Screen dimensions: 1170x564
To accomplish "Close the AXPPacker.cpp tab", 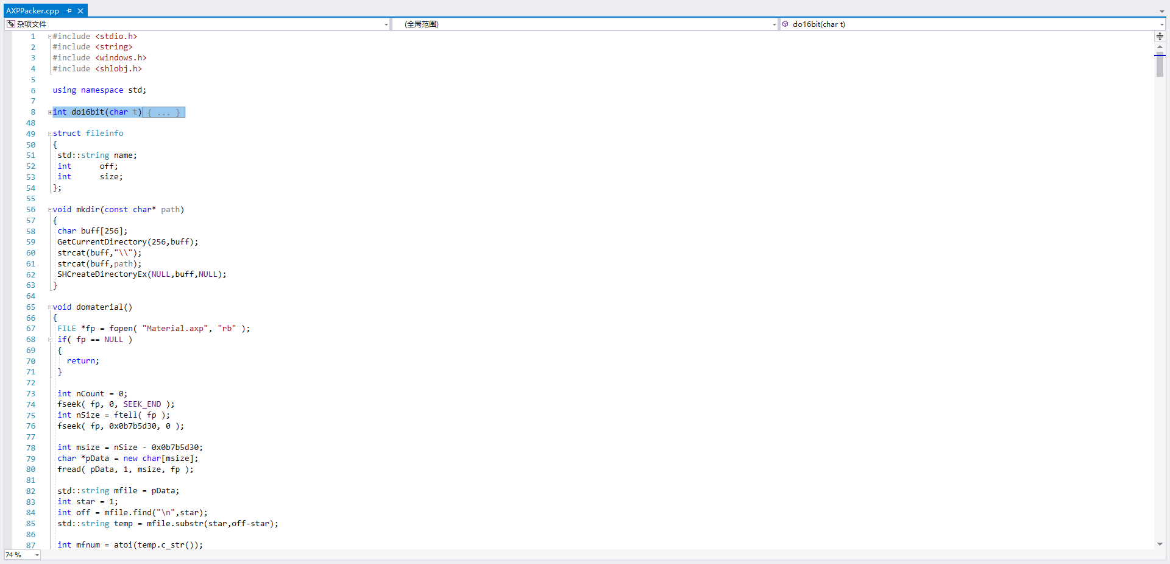I will [x=80, y=11].
